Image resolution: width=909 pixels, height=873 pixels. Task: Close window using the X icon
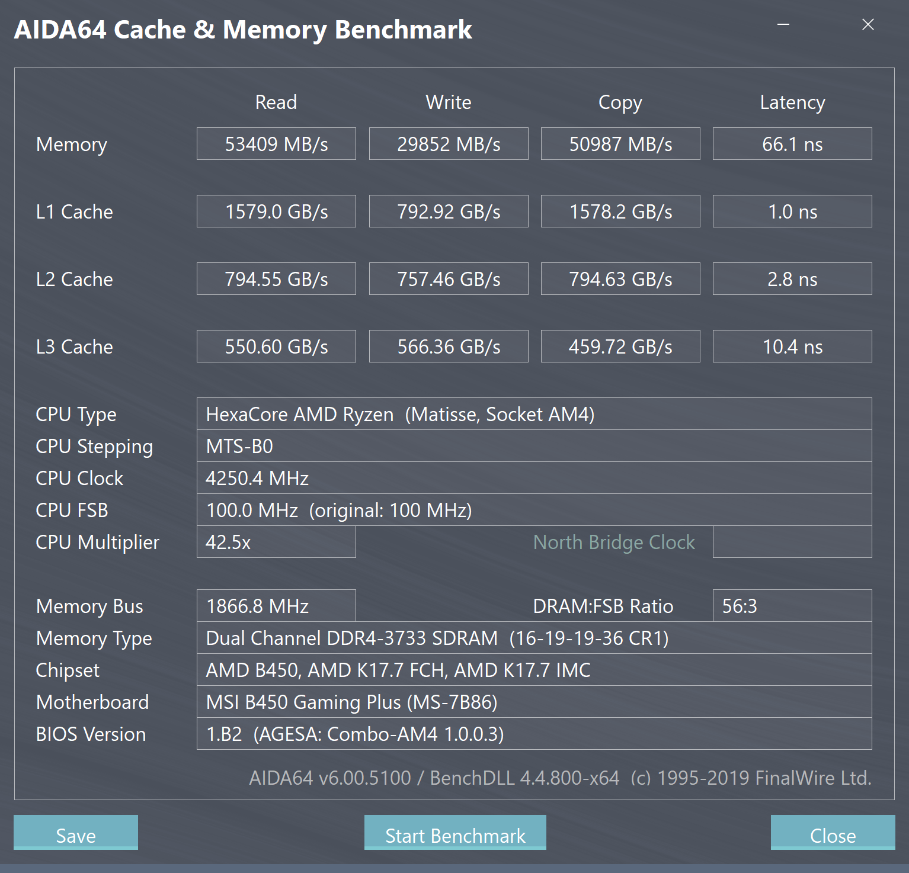point(868,25)
